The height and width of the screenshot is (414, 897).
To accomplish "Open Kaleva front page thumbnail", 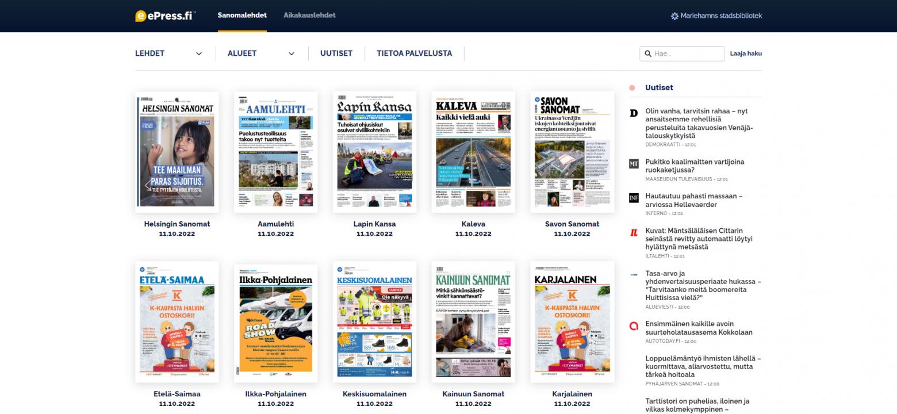I will point(473,152).
